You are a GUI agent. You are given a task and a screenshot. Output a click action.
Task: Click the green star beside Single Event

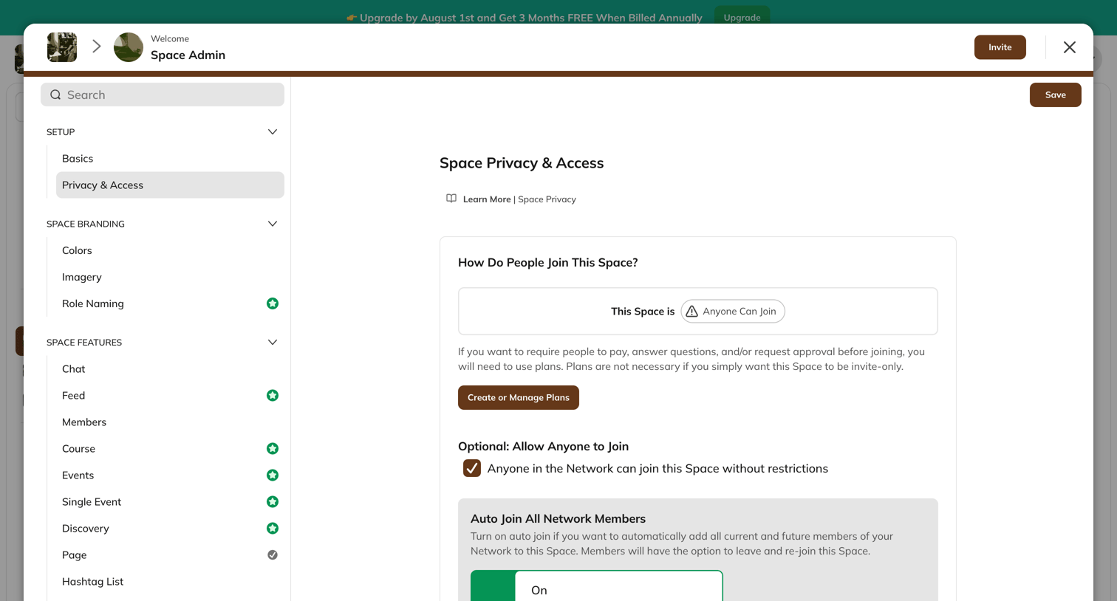[273, 502]
